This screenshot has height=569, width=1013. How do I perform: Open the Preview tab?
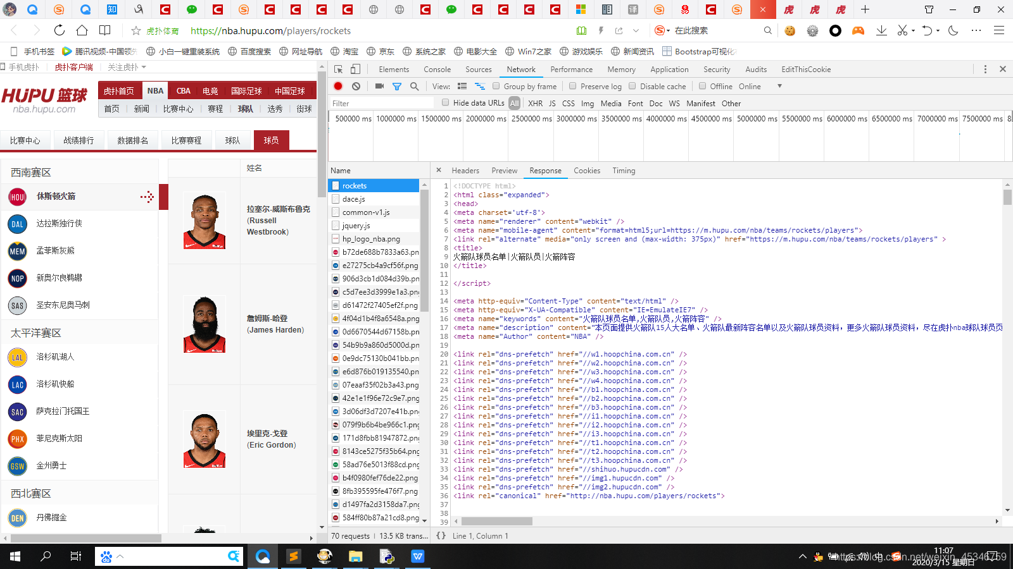(x=504, y=171)
